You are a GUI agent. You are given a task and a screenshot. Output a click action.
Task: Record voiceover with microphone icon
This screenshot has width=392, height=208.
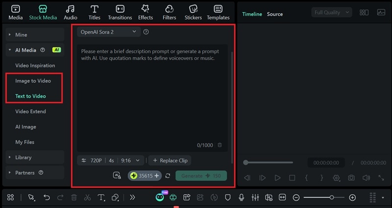pyautogui.click(x=241, y=198)
